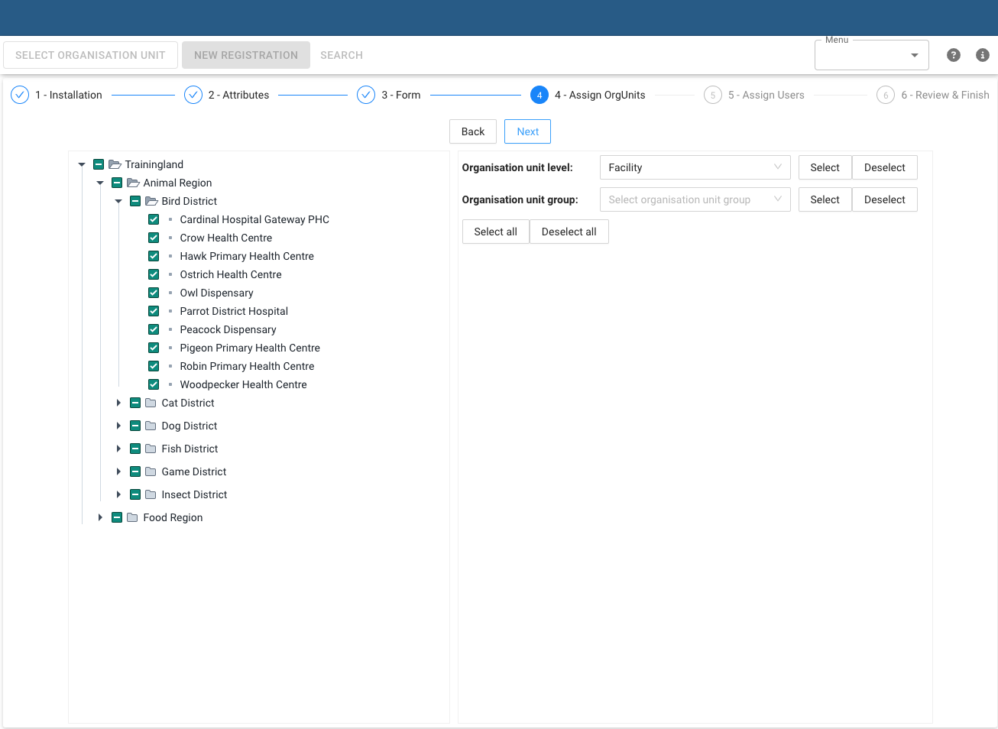Uncheck Woodpecker Health Centre checkbox

[154, 384]
